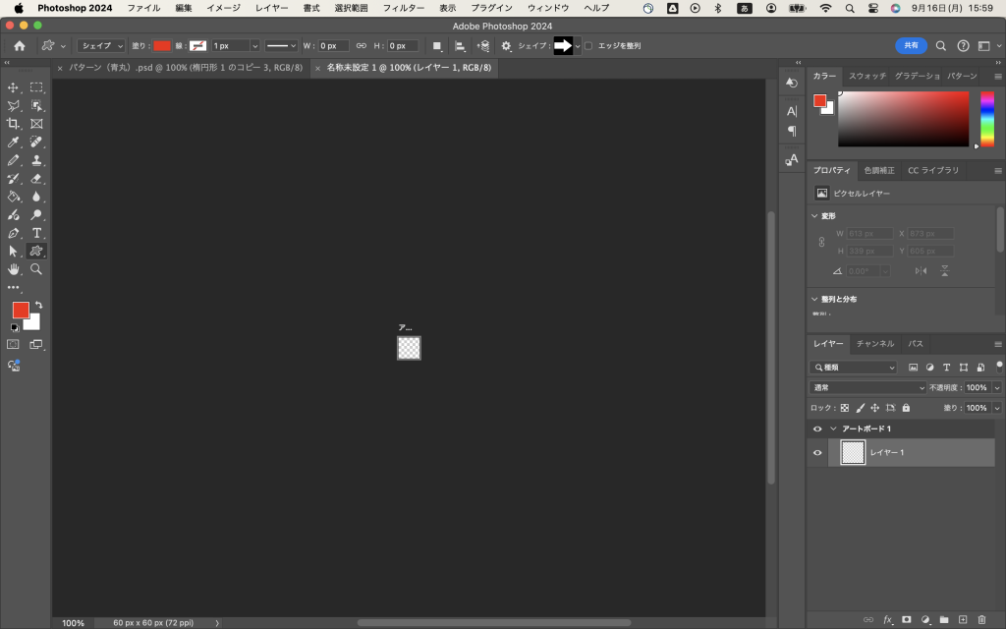Enable the エッジを整列 checkbox

588,46
